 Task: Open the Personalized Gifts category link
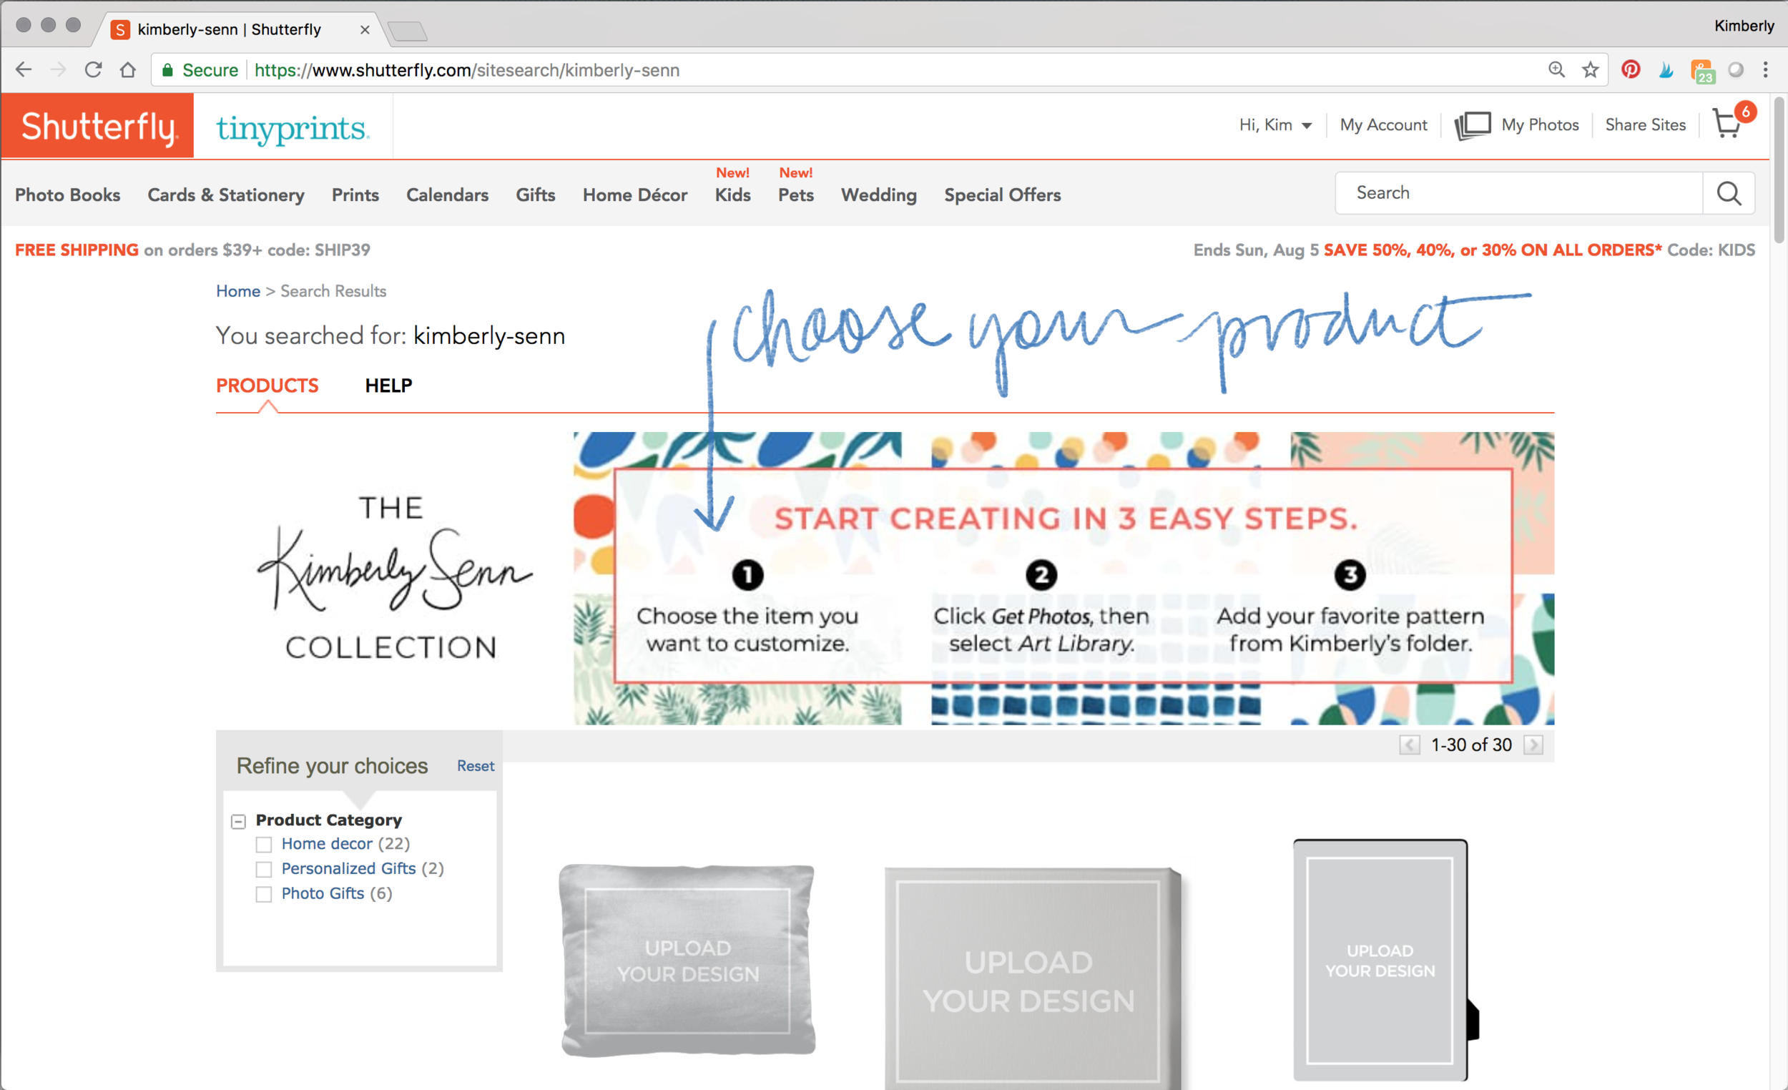pos(348,869)
